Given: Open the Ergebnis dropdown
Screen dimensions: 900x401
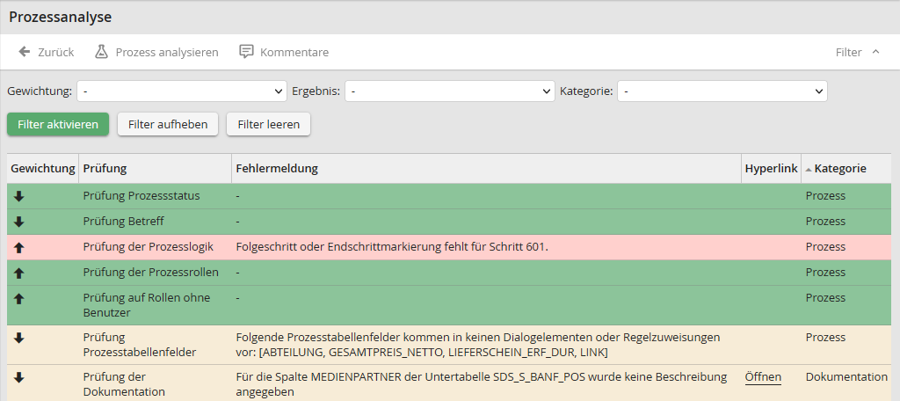Looking at the screenshot, I should coord(449,91).
